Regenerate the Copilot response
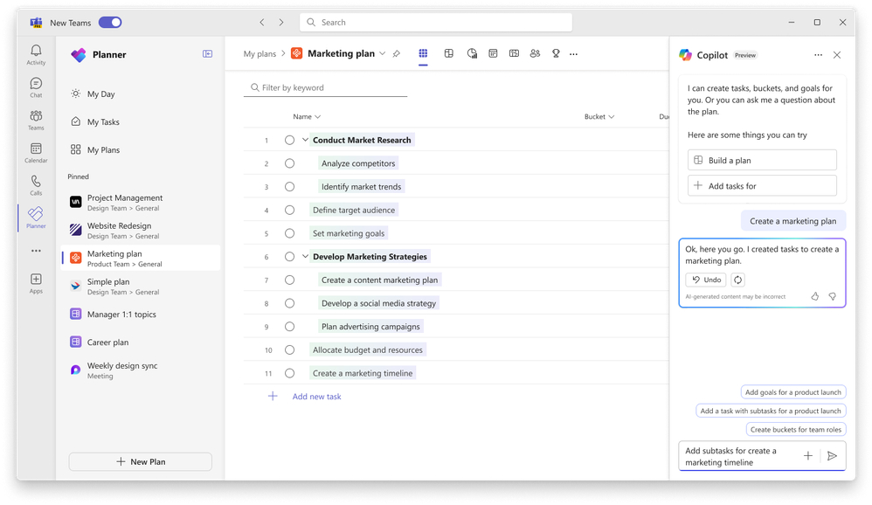 (x=737, y=280)
